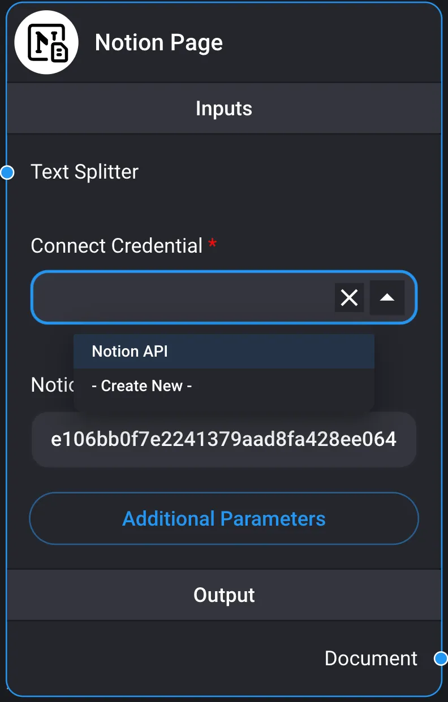The height and width of the screenshot is (702, 448).
Task: Click the Inputs section header
Action: coord(224,109)
